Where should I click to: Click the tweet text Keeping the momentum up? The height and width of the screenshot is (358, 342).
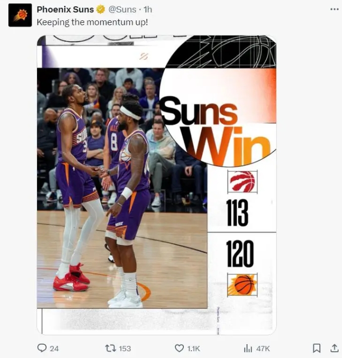(92, 22)
